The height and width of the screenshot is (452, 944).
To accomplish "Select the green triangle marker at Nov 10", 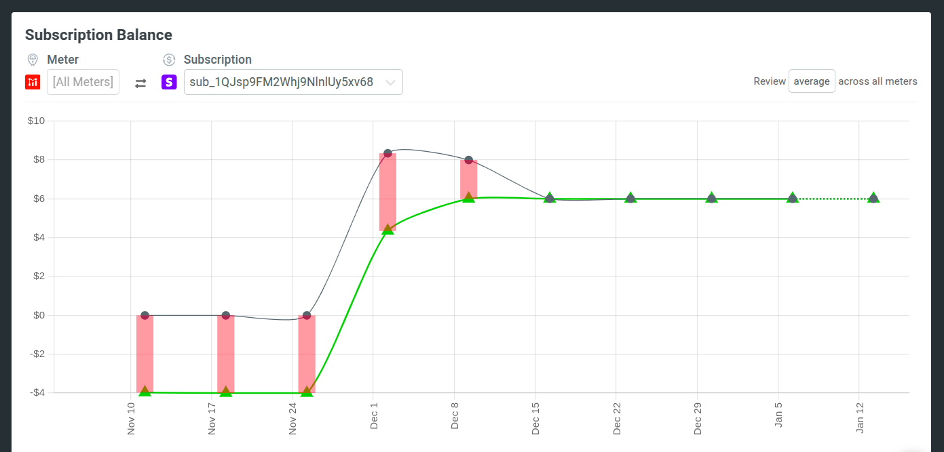I will pyautogui.click(x=144, y=390).
